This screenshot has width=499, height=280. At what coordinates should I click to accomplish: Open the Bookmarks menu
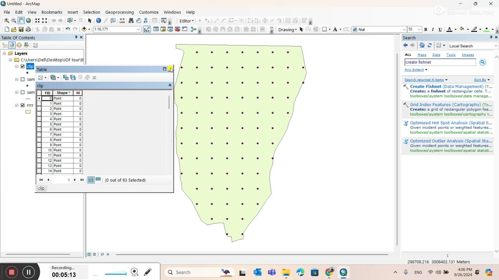[52, 12]
